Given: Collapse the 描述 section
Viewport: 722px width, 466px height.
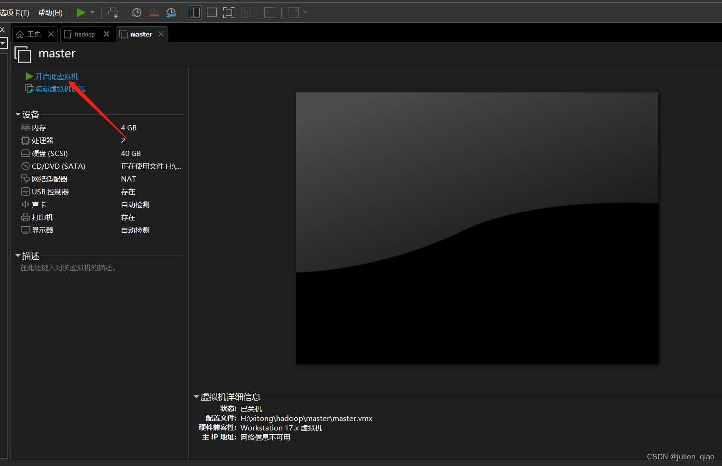Looking at the screenshot, I should pos(18,256).
